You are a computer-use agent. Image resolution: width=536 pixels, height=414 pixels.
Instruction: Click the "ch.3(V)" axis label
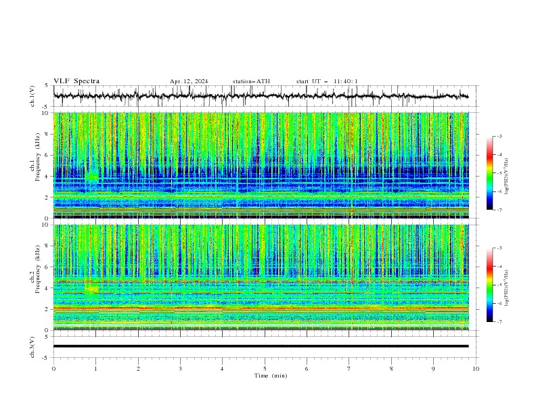(x=32, y=347)
